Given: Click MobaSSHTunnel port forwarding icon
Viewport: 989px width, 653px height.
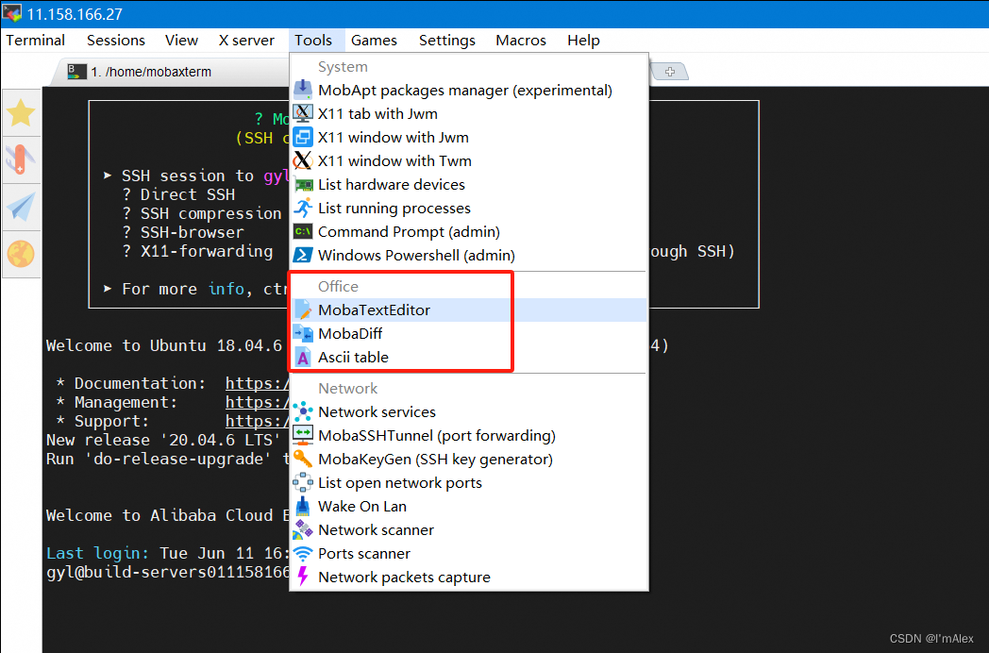Looking at the screenshot, I should pyautogui.click(x=303, y=435).
